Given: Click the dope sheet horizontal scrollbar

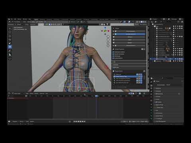Looking at the screenshot, I should (x=89, y=119).
